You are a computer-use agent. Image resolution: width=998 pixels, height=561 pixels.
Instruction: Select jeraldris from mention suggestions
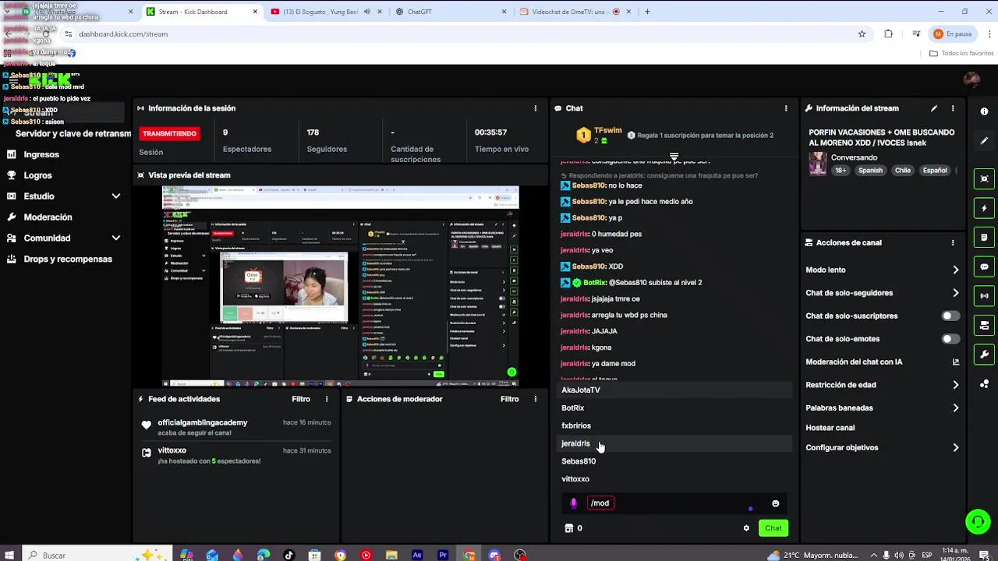tap(674, 443)
